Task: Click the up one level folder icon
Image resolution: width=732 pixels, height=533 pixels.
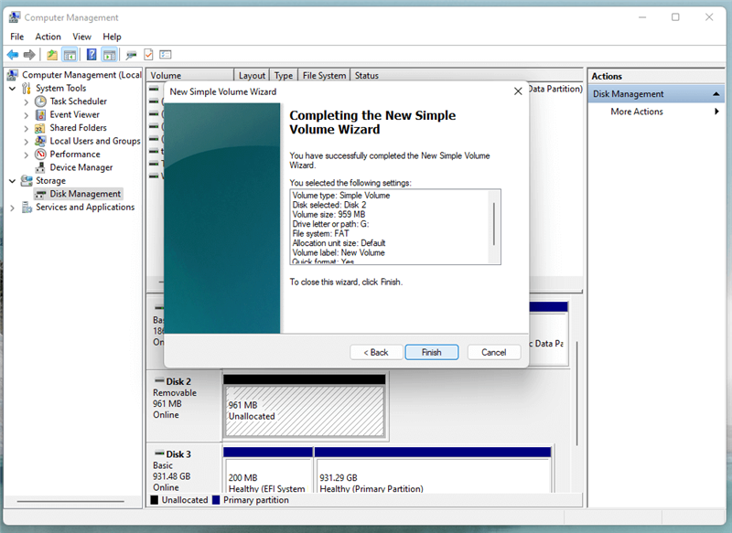Action: point(52,53)
